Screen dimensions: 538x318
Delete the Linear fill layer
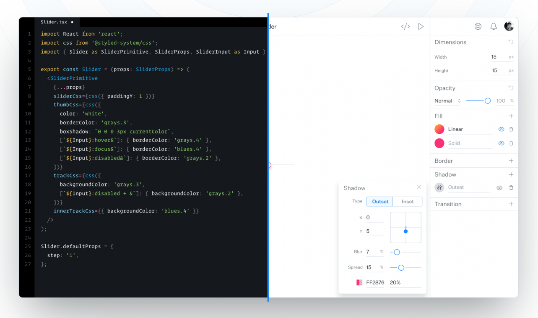pos(511,129)
